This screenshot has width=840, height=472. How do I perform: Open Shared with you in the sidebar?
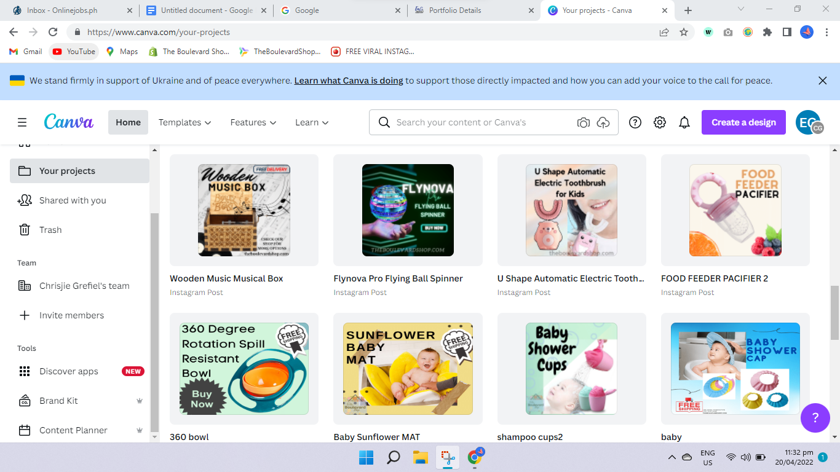click(x=79, y=200)
